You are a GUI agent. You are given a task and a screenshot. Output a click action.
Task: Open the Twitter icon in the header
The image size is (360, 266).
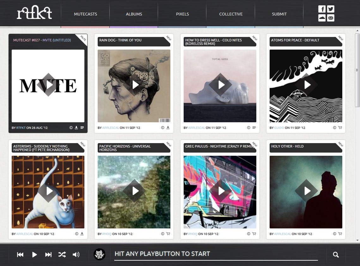point(331,9)
